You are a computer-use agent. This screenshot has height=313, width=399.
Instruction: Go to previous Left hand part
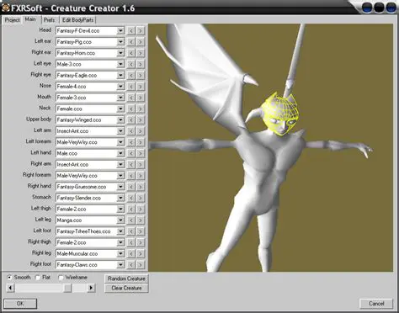131,153
